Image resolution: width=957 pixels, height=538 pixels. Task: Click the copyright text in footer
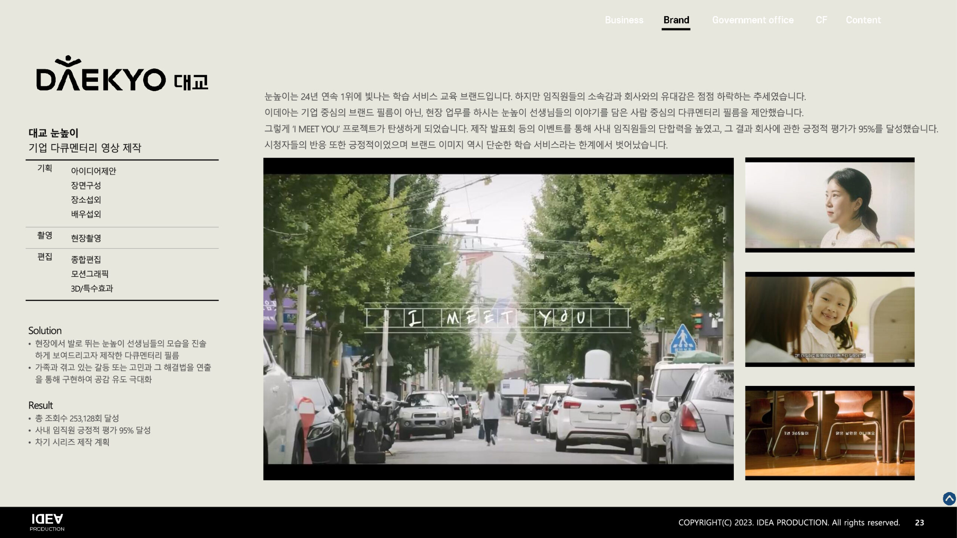click(x=789, y=523)
